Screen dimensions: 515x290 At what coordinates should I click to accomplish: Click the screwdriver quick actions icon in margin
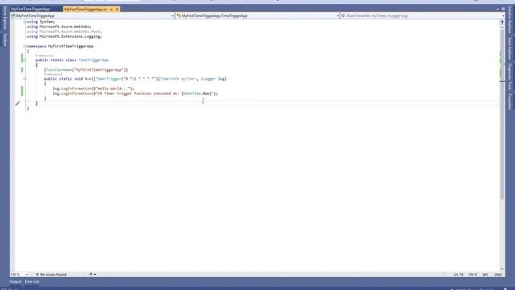click(18, 103)
